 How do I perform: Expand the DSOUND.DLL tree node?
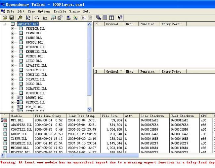pos(13,98)
